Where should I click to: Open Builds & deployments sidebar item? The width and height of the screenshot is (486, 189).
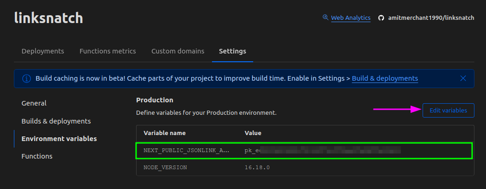coord(56,121)
